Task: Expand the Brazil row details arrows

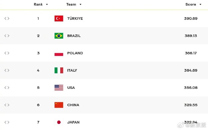Action: tap(7, 36)
